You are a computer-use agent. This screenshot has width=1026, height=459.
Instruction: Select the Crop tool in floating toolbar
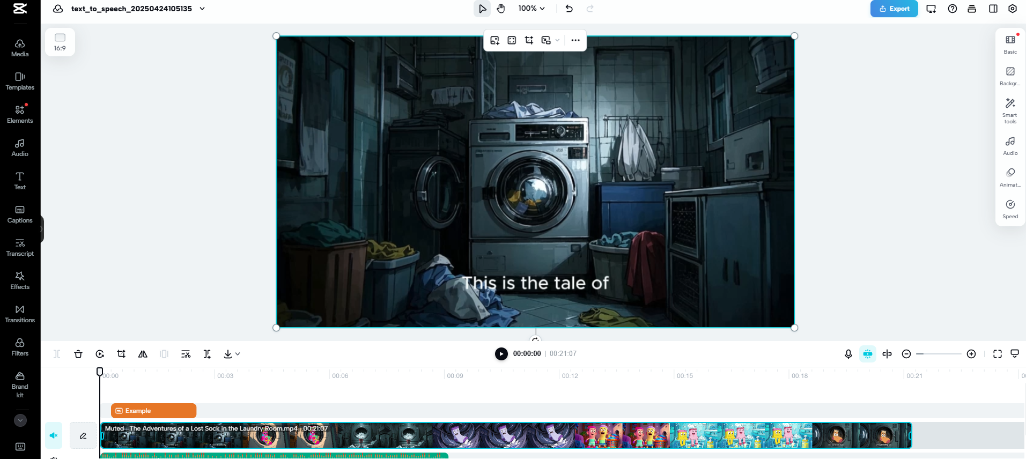(529, 40)
